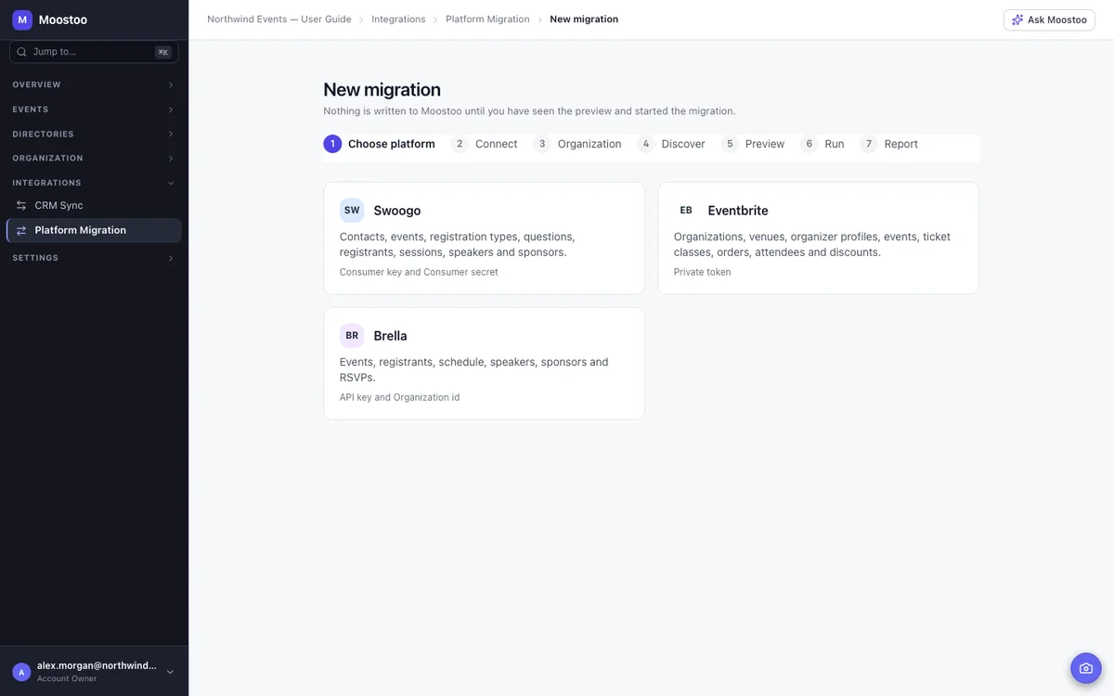Go to the Run step
This screenshot has width=1114, height=696.
click(823, 144)
